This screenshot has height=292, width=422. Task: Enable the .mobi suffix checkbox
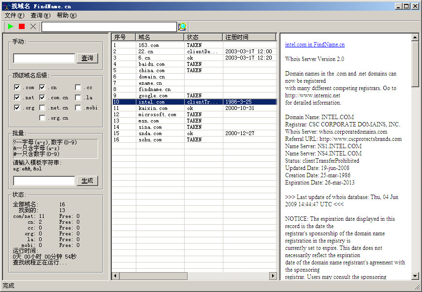click(x=78, y=108)
